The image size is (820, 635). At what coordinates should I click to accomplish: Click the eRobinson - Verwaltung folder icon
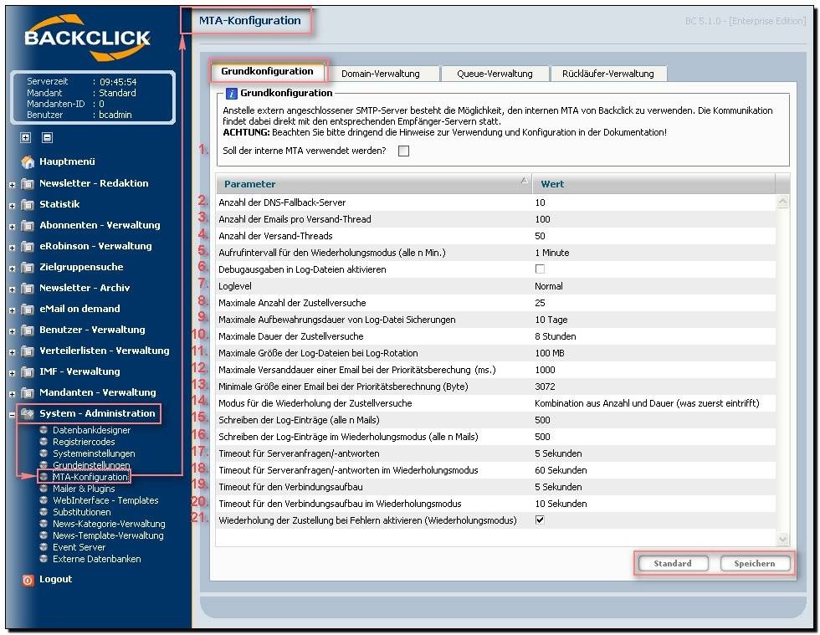click(27, 246)
